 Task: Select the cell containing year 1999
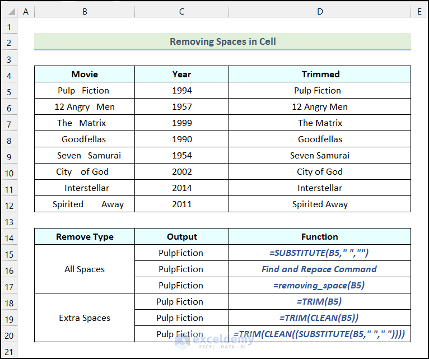point(181,123)
